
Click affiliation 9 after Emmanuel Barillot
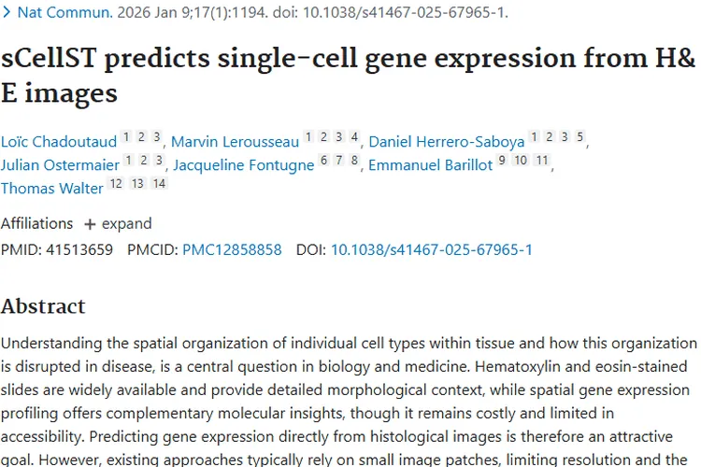coord(502,161)
